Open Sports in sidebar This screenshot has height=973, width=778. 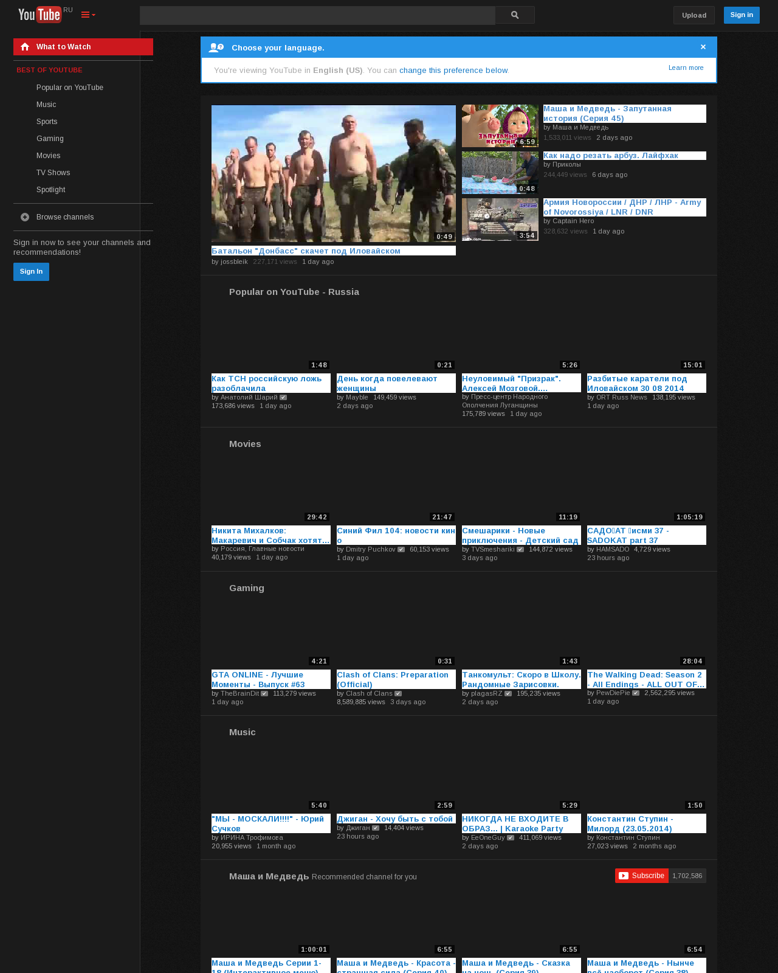click(47, 122)
